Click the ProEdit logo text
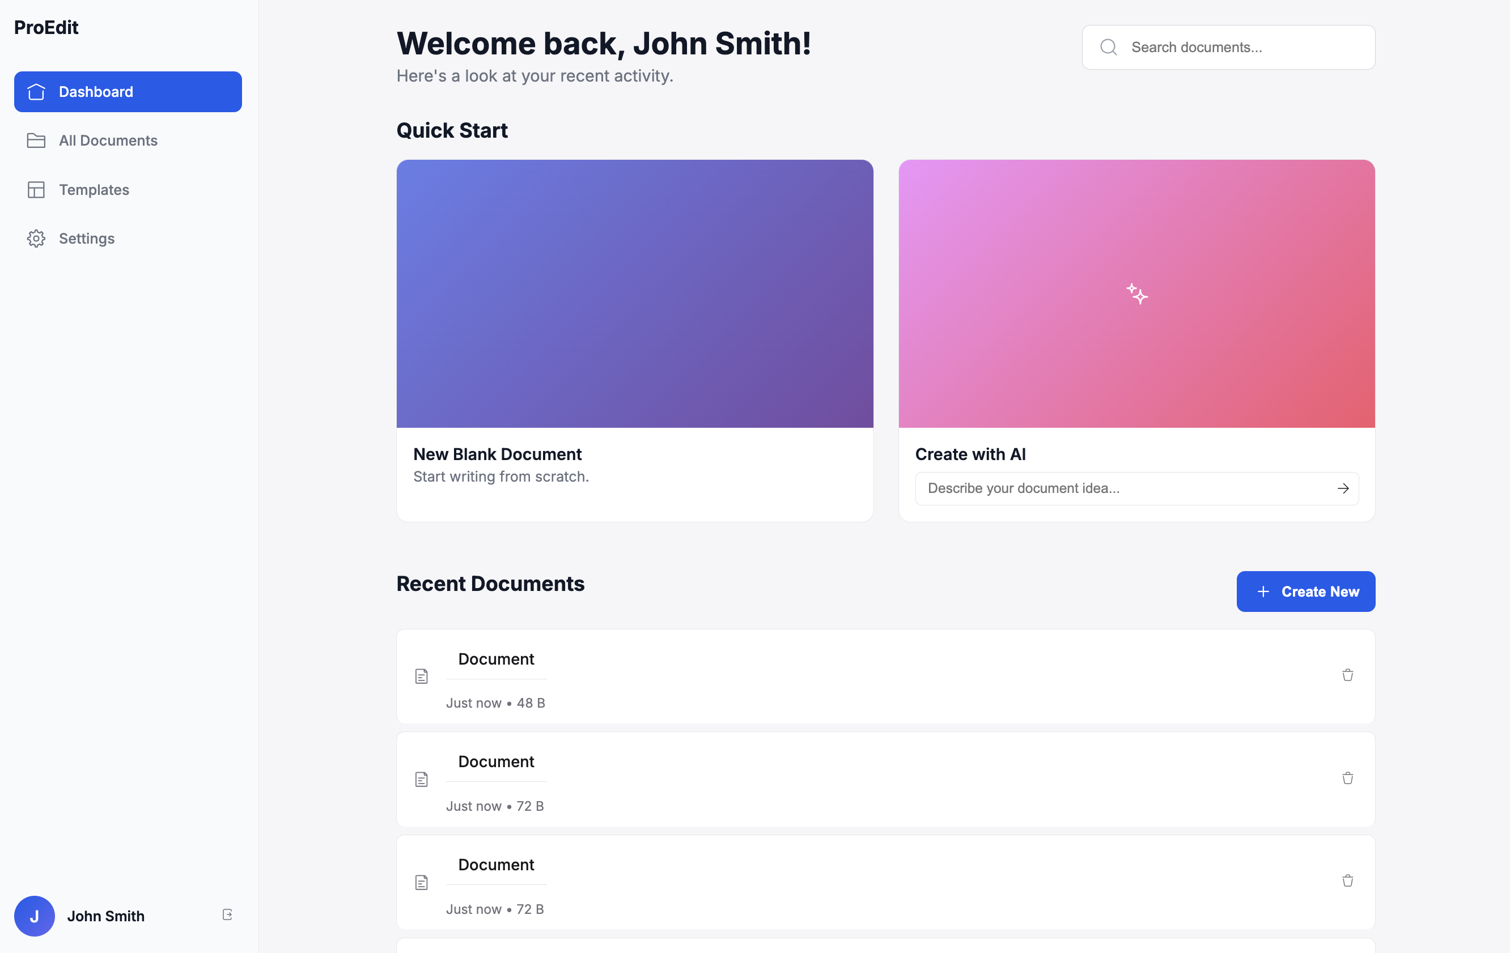The width and height of the screenshot is (1510, 953). point(46,28)
